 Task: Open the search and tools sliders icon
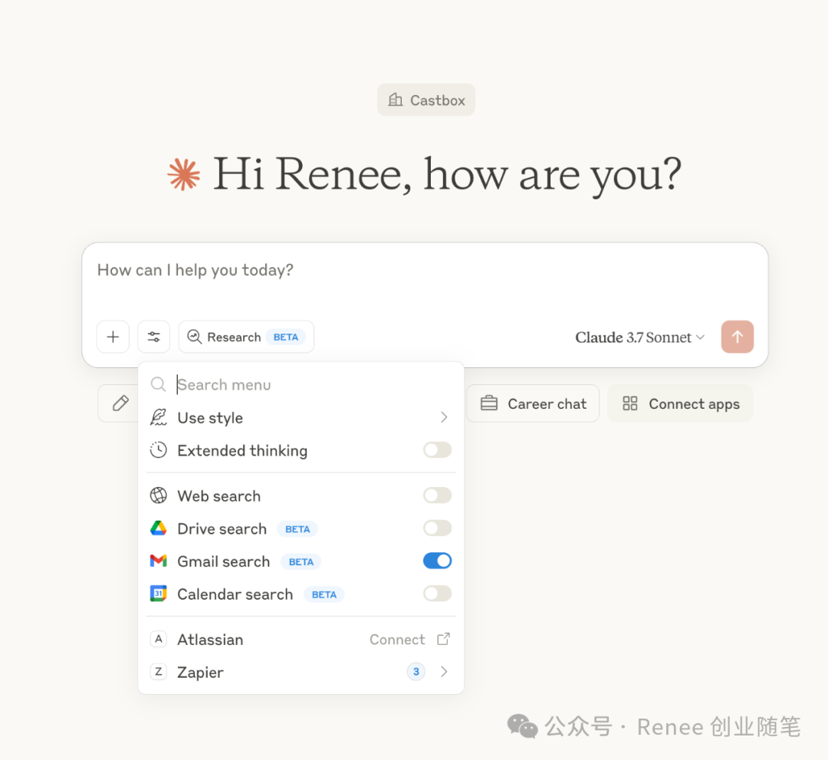[153, 337]
